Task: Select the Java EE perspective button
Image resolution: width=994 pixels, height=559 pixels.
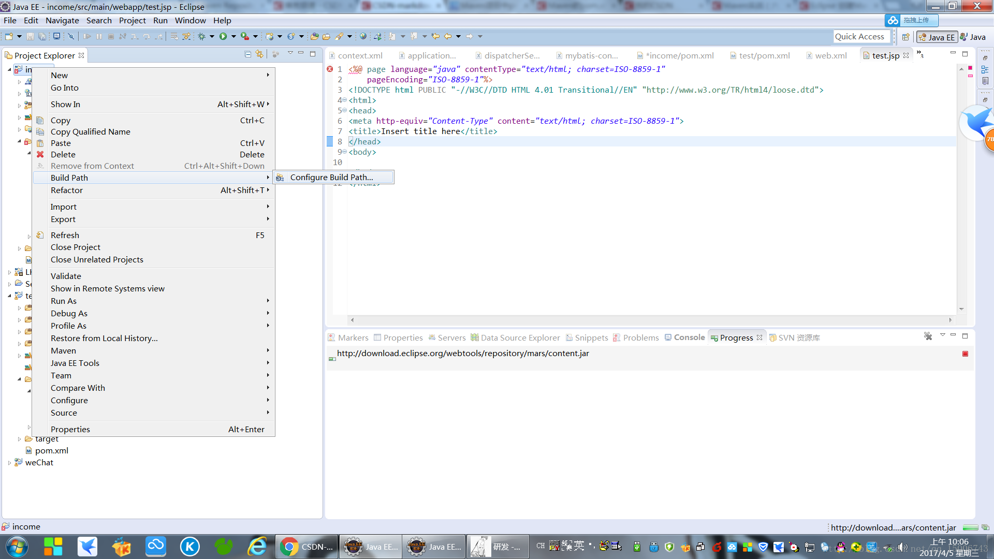Action: (x=937, y=37)
